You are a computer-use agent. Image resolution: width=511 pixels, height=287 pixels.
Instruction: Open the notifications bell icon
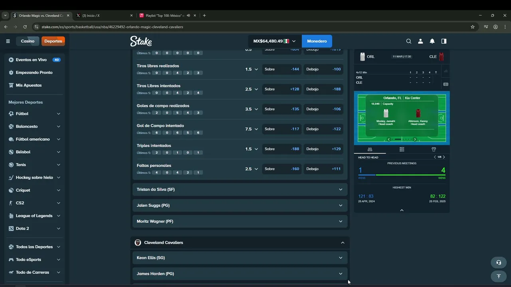tap(432, 41)
